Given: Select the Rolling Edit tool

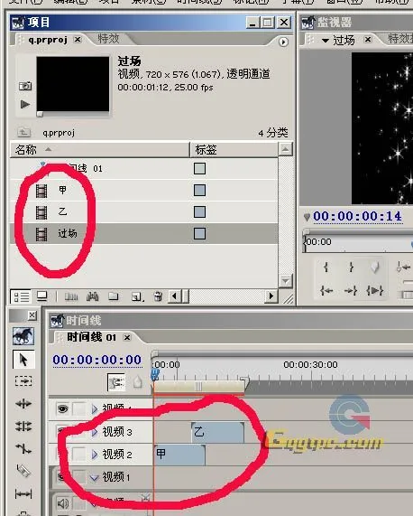Looking at the screenshot, I should [x=23, y=427].
